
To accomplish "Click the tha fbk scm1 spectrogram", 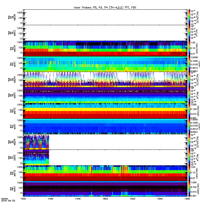I will [105, 64].
